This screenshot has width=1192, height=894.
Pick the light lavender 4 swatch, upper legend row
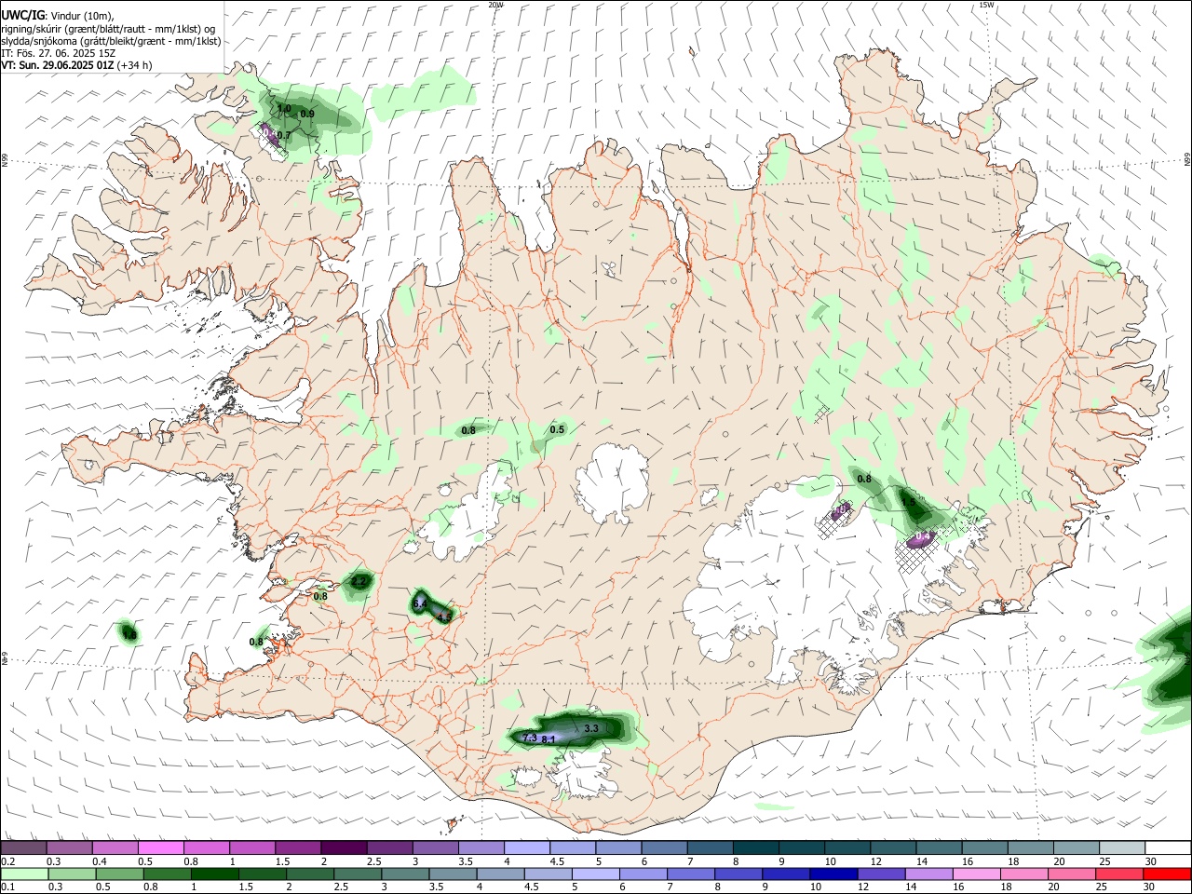(x=526, y=848)
